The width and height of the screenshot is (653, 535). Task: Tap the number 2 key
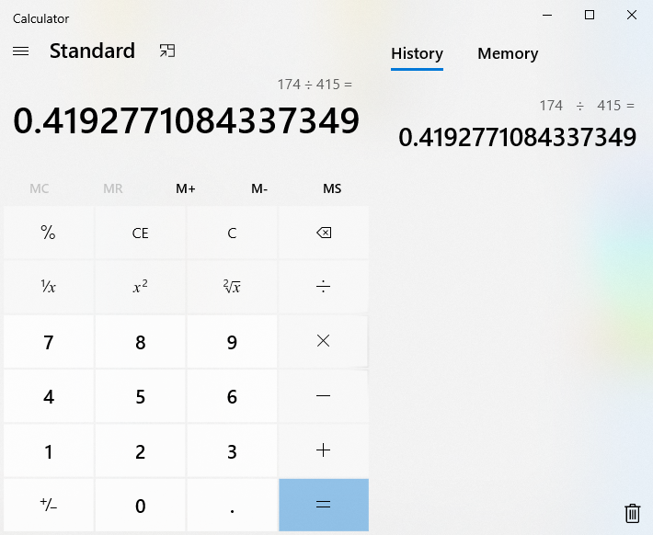[x=141, y=450]
